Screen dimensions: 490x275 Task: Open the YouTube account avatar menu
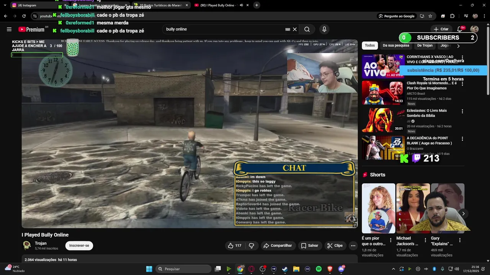click(474, 29)
